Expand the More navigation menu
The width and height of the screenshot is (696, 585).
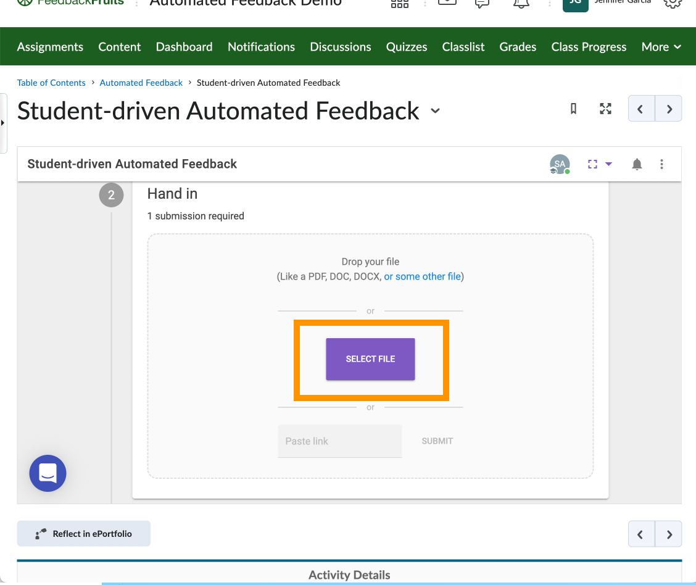click(x=661, y=47)
